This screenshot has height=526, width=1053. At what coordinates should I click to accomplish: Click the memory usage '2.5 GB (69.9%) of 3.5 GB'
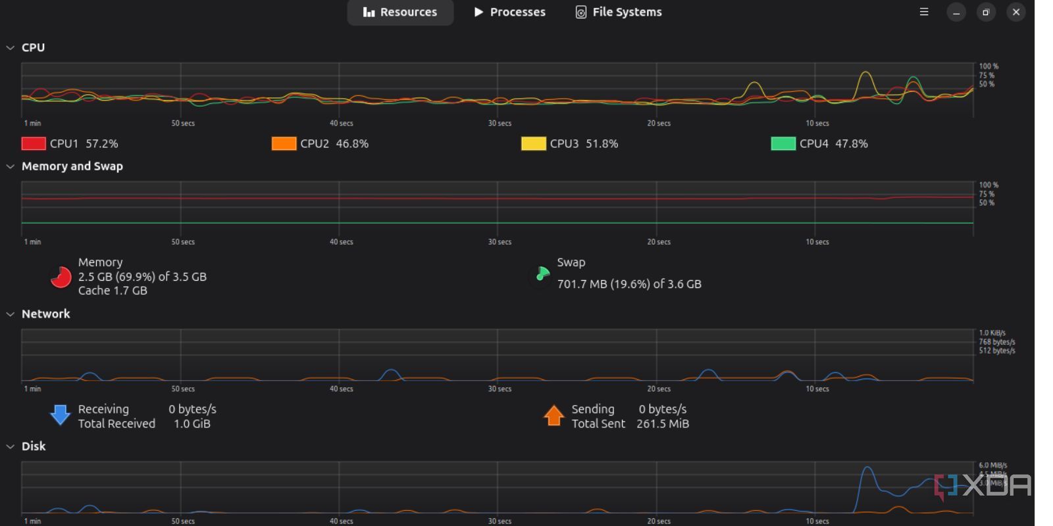click(x=142, y=277)
